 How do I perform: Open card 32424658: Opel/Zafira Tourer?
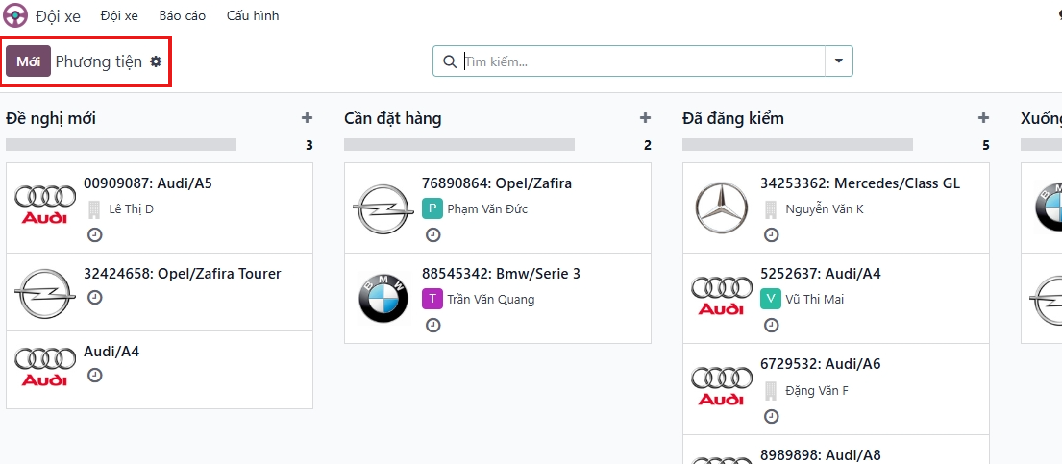coord(160,292)
